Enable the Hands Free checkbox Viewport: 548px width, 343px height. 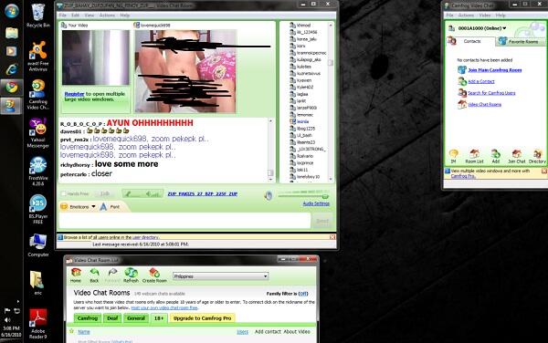pyautogui.click(x=64, y=193)
